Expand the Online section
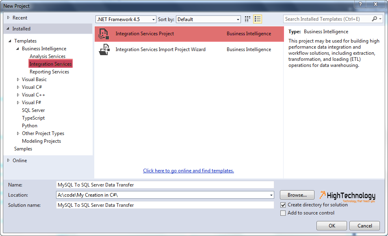Image resolution: width=388 pixels, height=236 pixels. click(9, 161)
